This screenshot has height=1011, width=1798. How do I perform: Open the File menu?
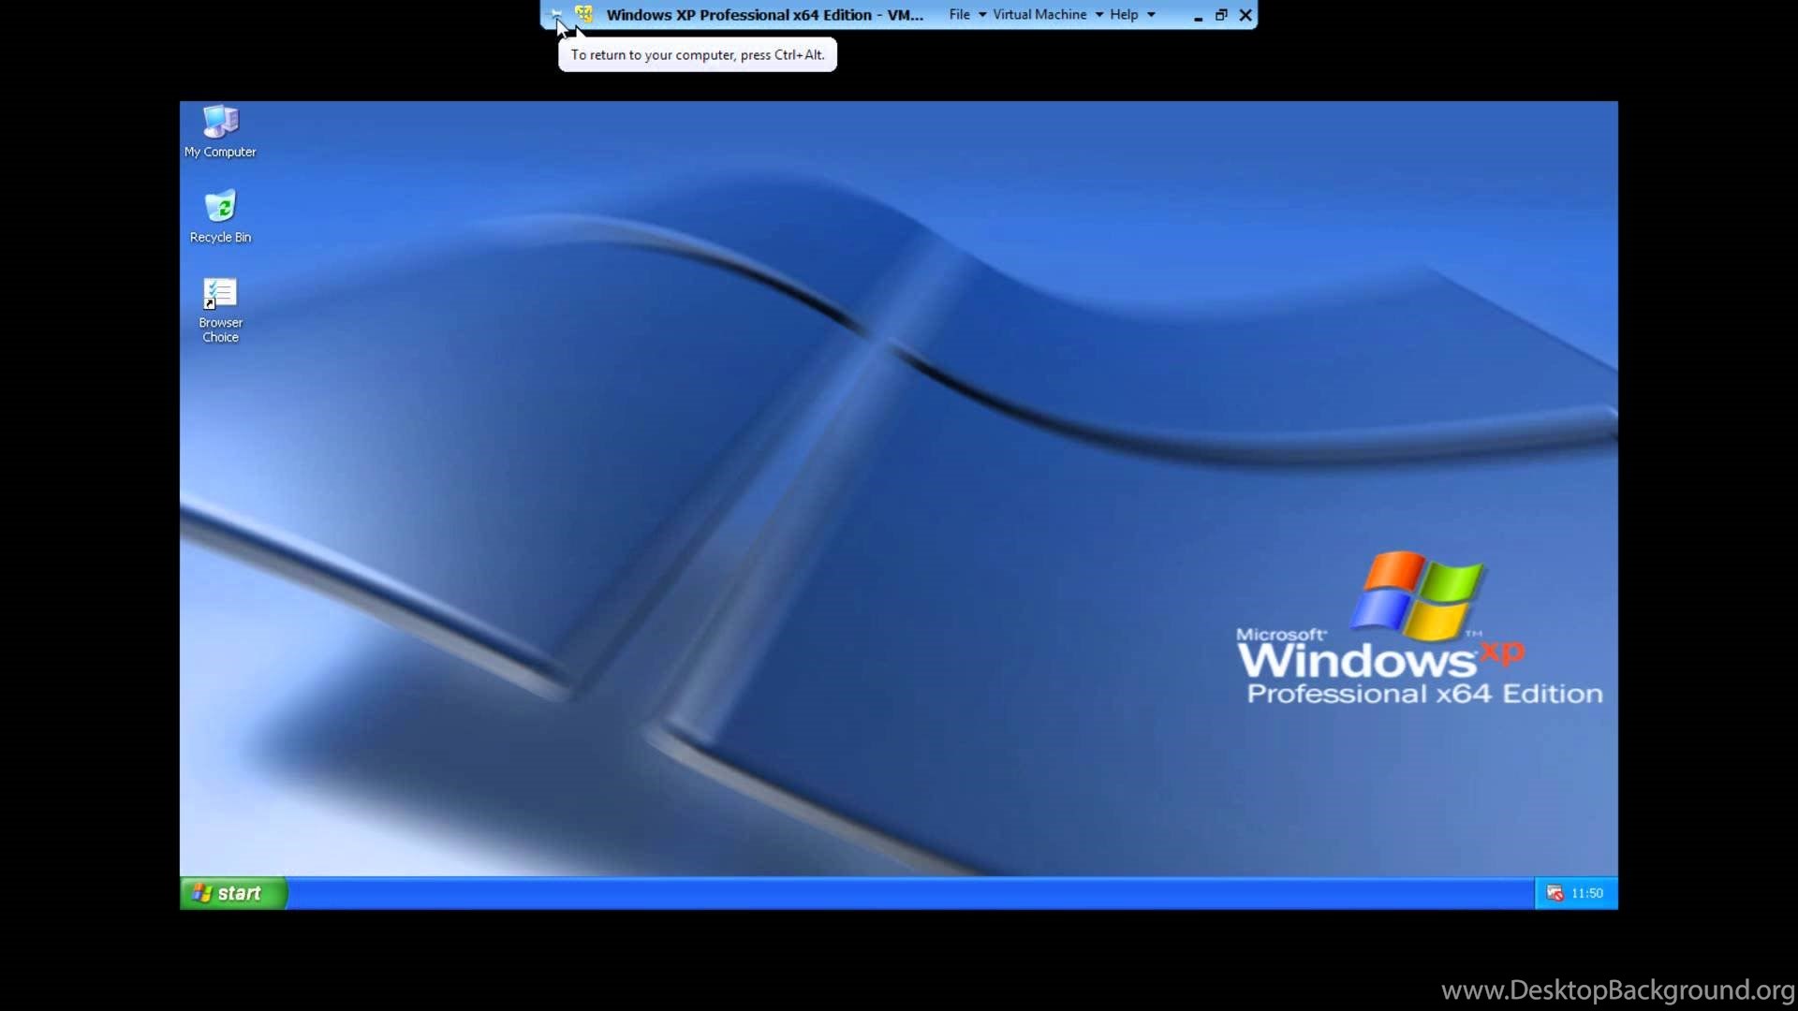tap(959, 14)
